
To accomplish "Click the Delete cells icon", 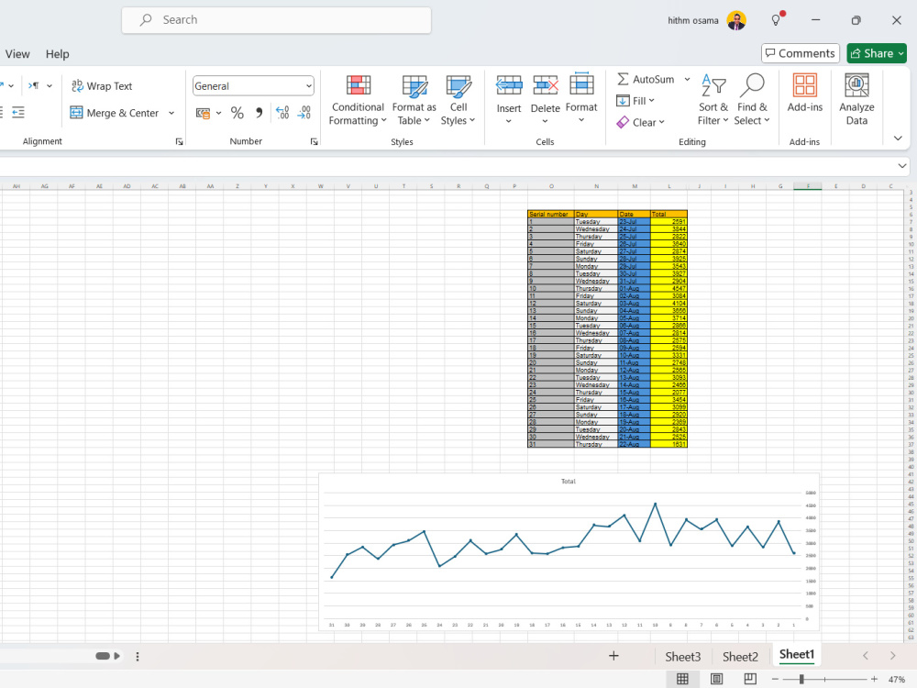I will [x=545, y=86].
